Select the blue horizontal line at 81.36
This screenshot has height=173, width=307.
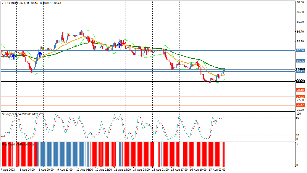pos(148,61)
